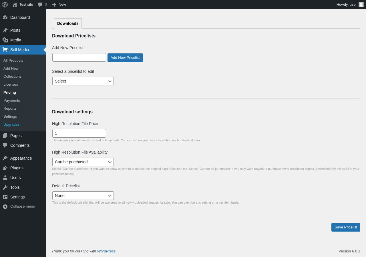The width and height of the screenshot is (366, 257).
Task: Click the WordPress logo icon
Action: (5, 5)
